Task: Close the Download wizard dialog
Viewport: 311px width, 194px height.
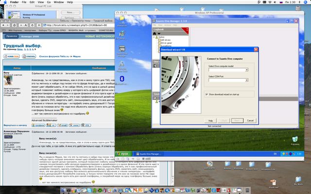Action: (x=256, y=49)
